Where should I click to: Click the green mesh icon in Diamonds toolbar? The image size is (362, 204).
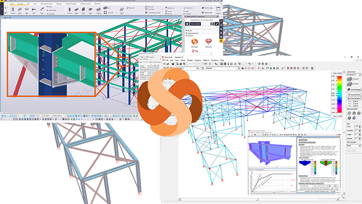point(312,68)
